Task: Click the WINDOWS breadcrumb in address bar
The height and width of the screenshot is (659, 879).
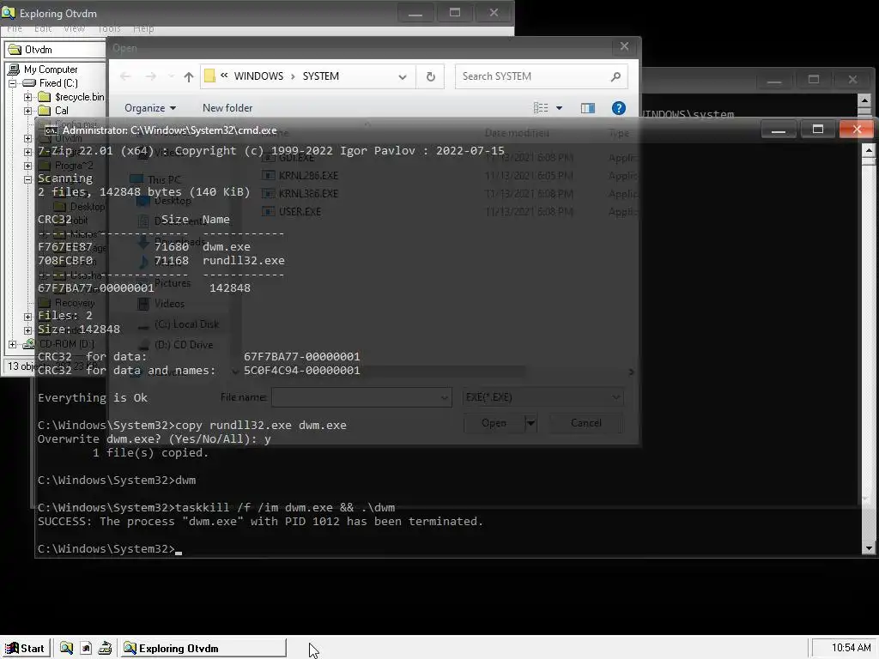Action: (x=258, y=76)
